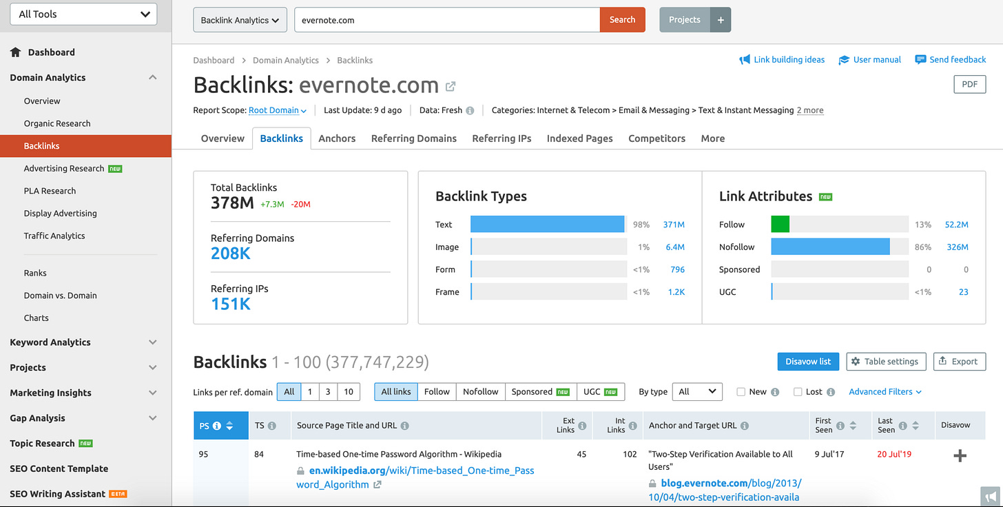This screenshot has height=507, width=1003.
Task: Click info icon for Anchor and Target URL
Action: (x=745, y=426)
